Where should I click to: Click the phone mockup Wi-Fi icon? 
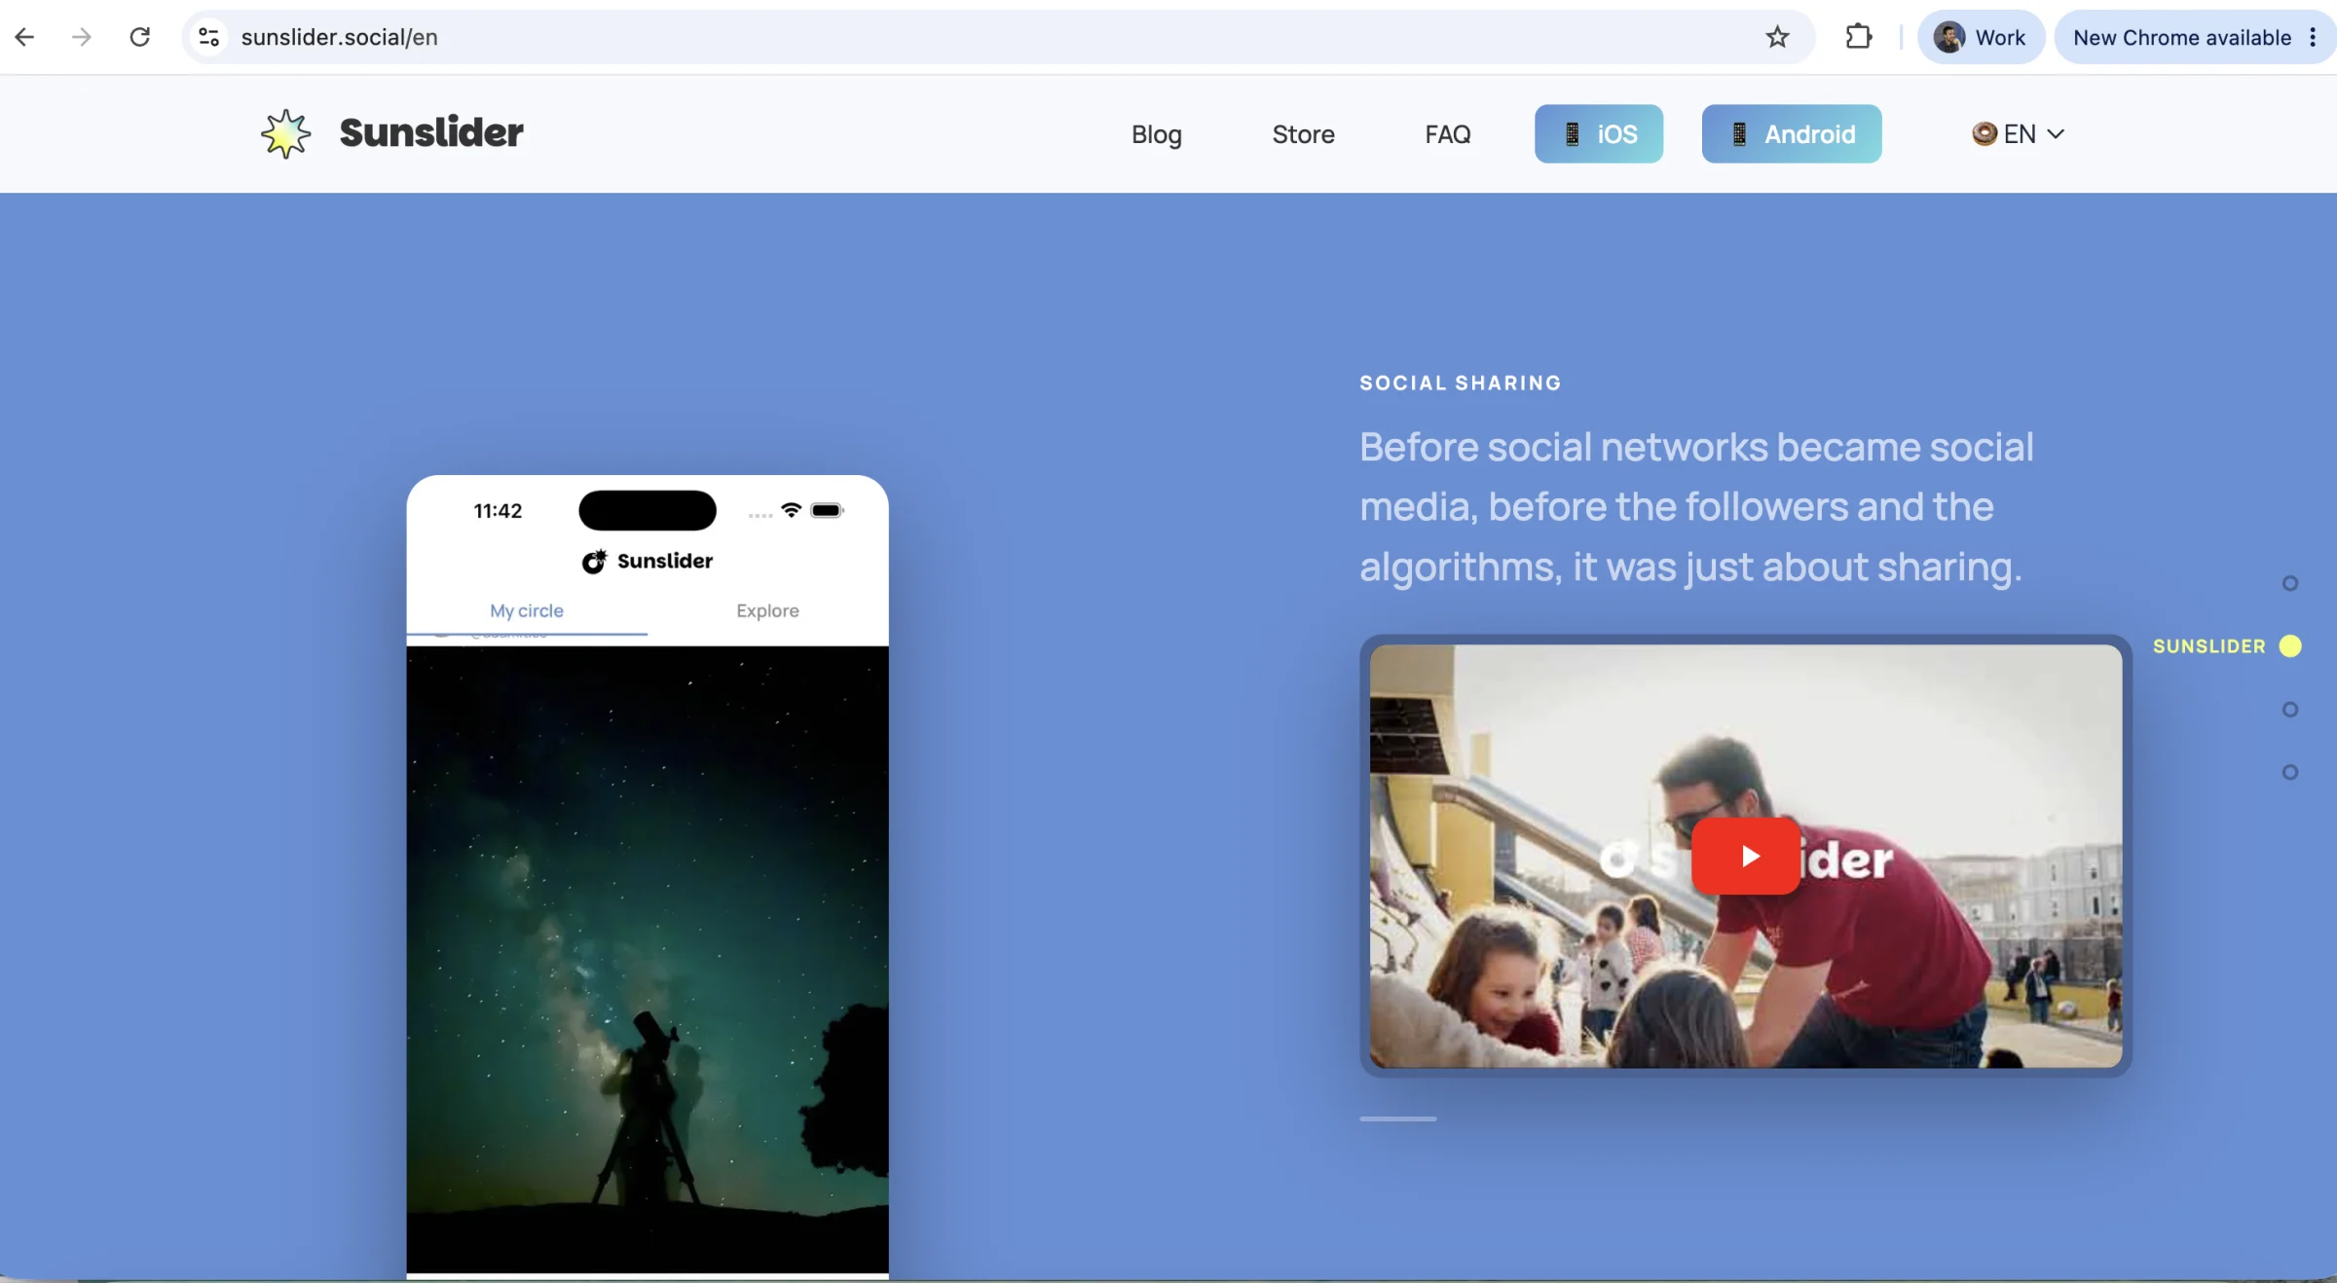(x=792, y=510)
